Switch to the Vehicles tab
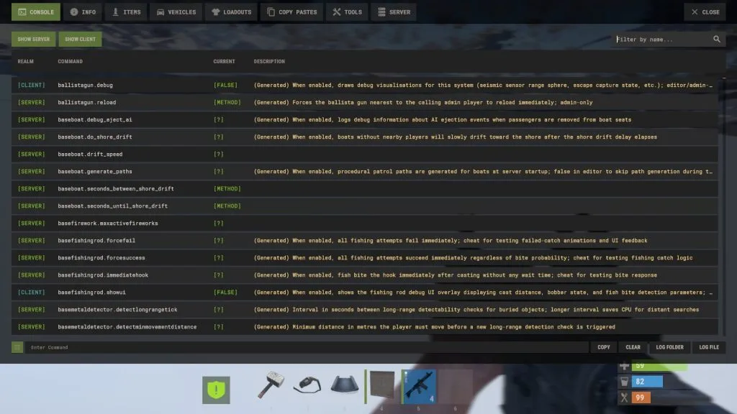This screenshot has width=737, height=414. coord(176,12)
